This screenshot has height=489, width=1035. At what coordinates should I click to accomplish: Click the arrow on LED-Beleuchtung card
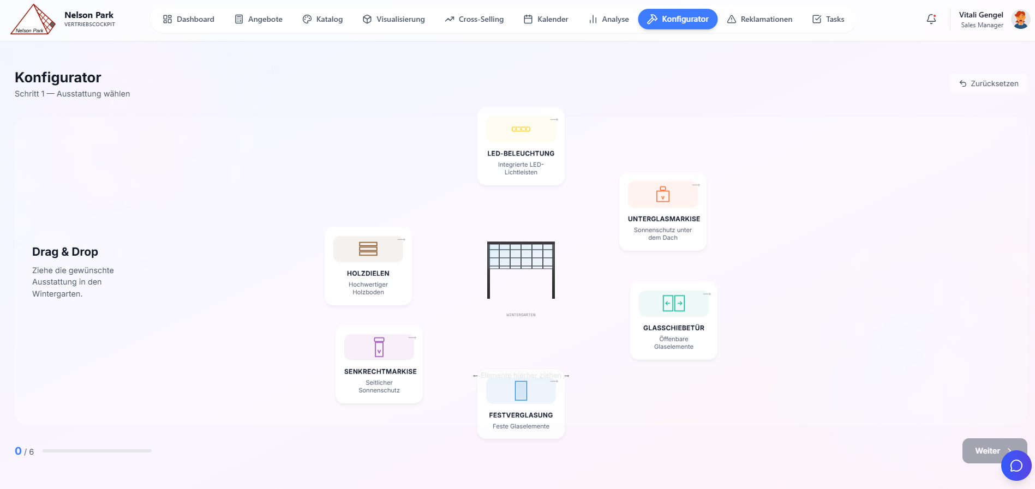[554, 119]
